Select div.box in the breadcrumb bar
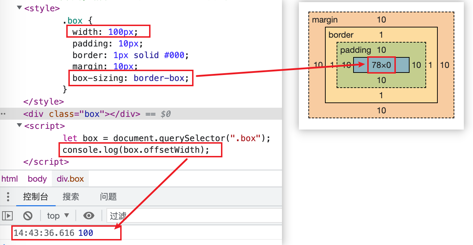Image resolution: width=473 pixels, height=245 pixels. point(70,179)
